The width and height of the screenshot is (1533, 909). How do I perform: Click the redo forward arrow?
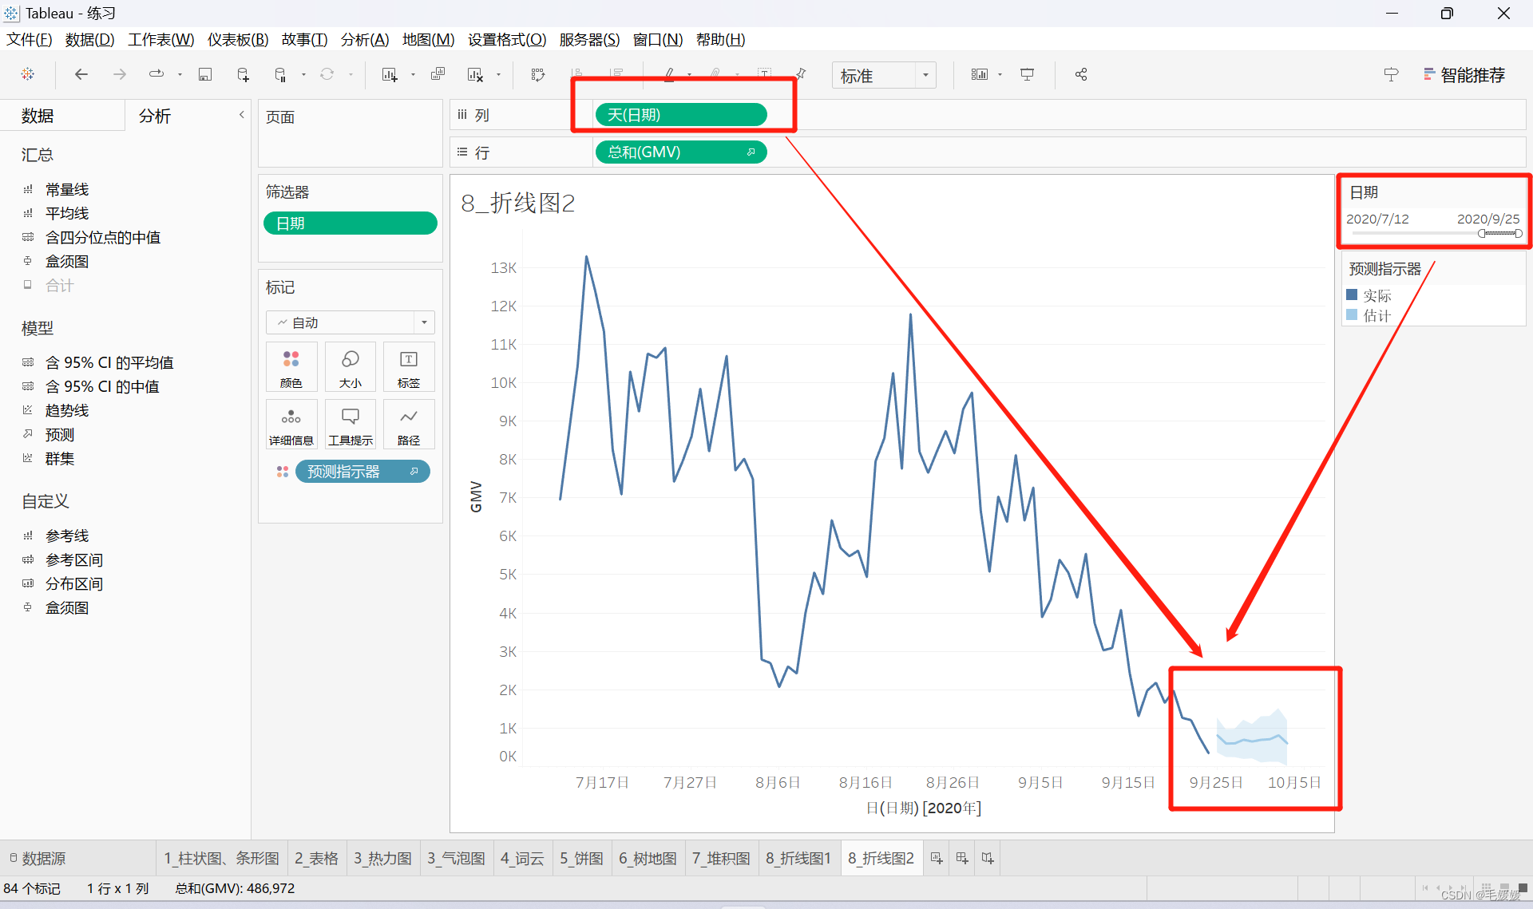(x=119, y=74)
